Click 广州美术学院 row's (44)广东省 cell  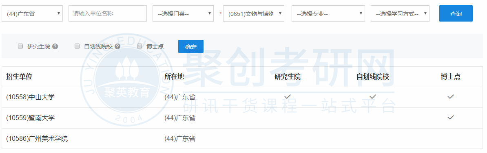(180, 139)
